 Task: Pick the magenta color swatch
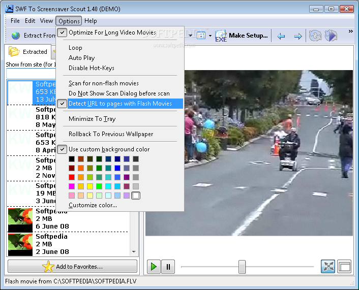72,186
